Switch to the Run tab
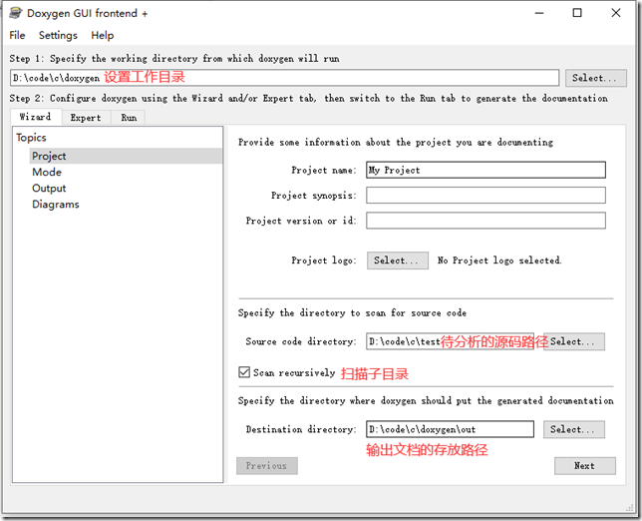The height and width of the screenshot is (521, 642). pos(129,118)
